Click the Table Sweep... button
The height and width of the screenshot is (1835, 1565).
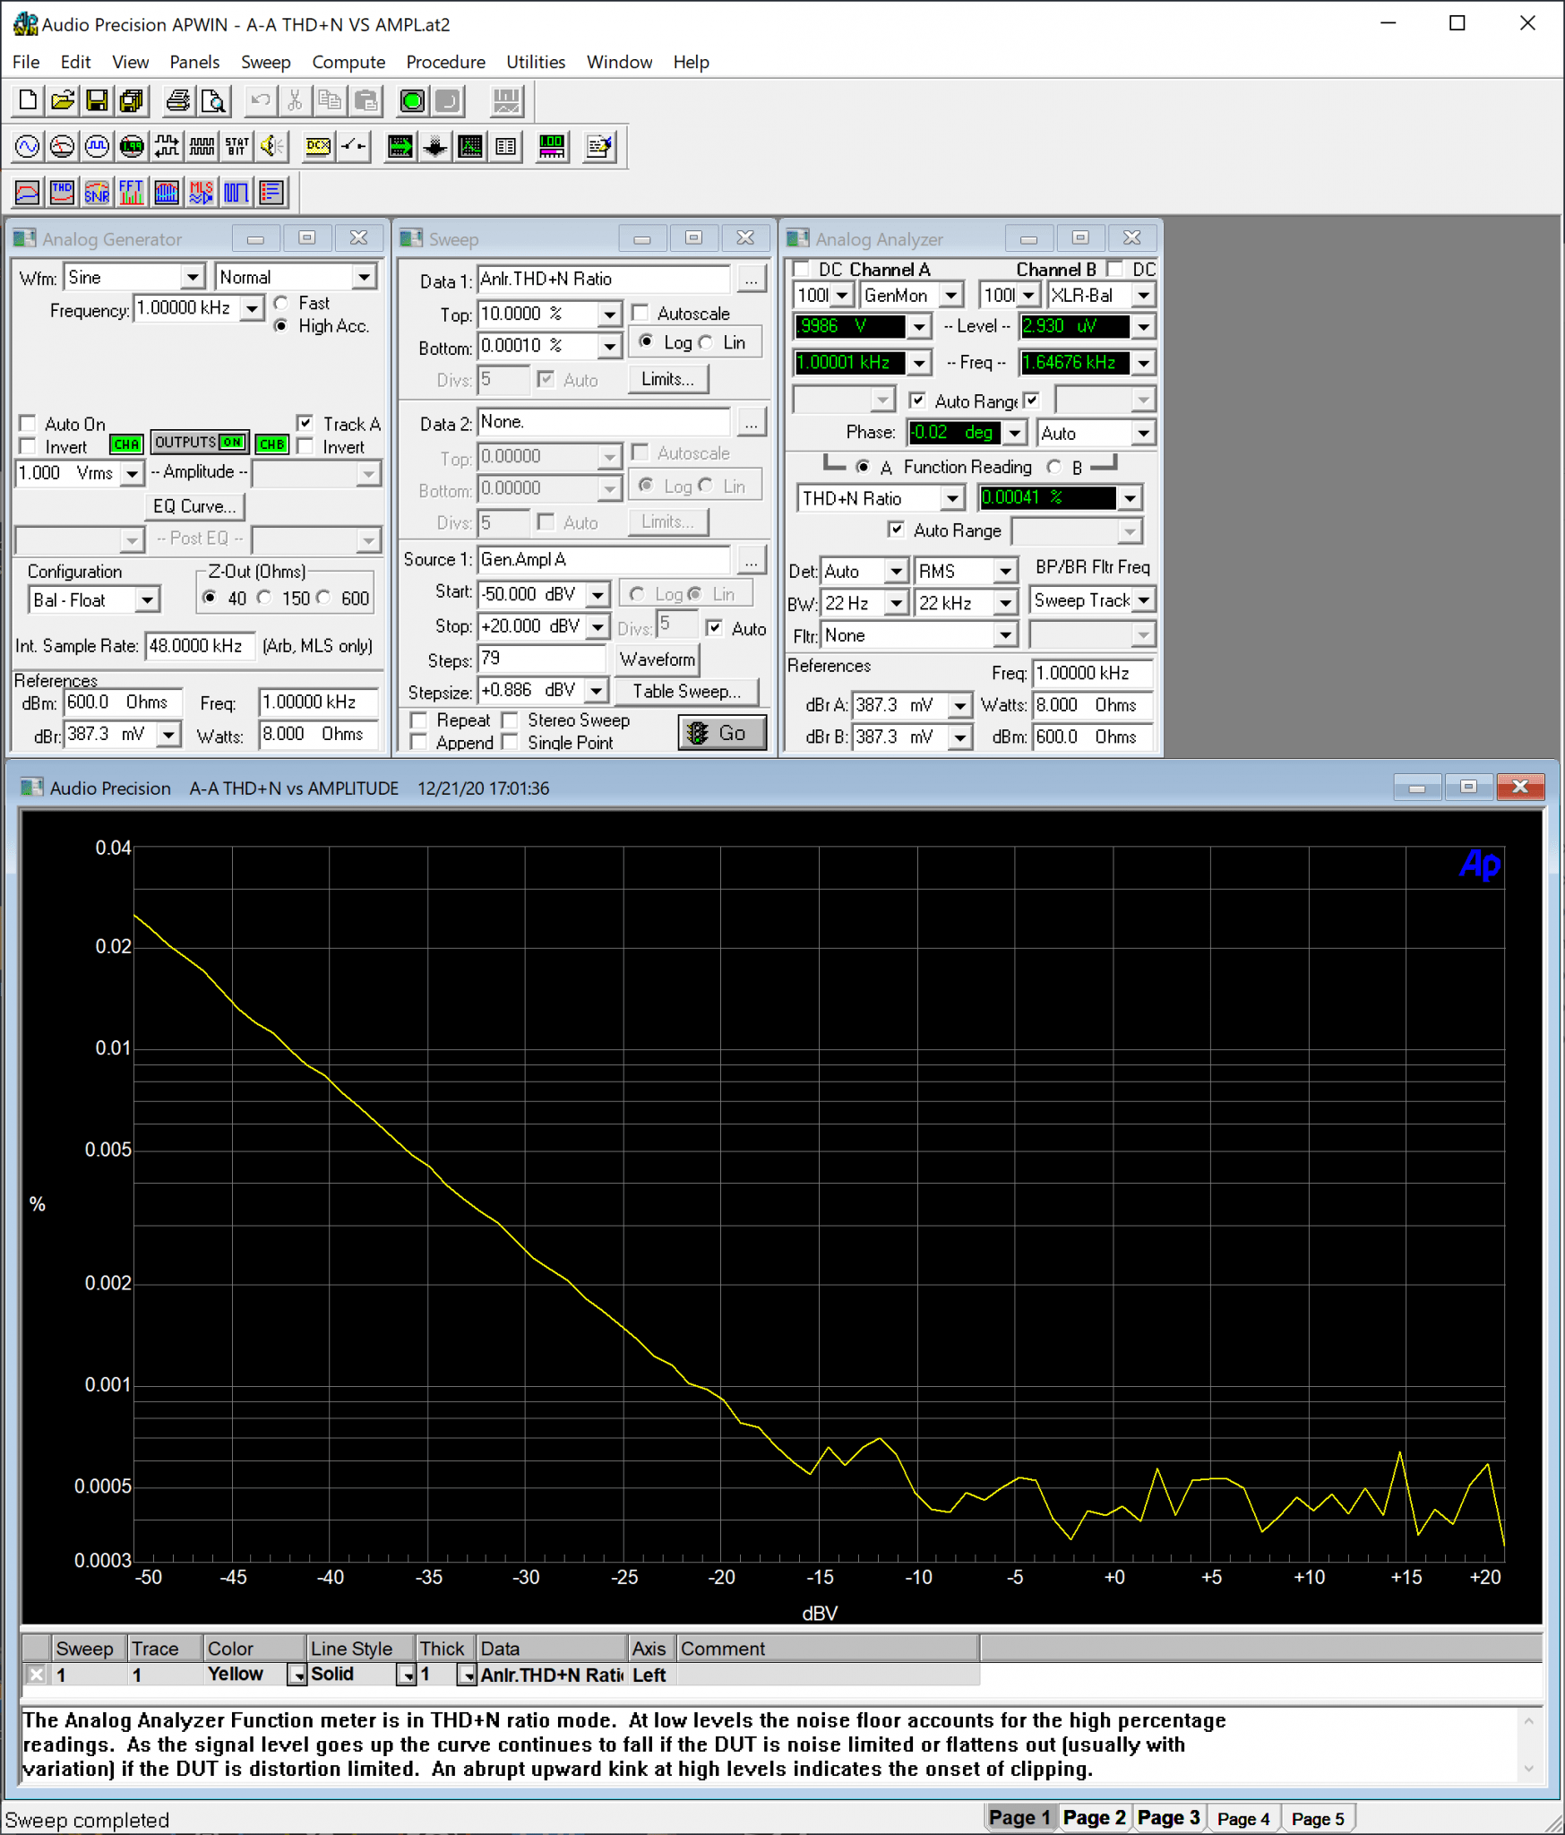686,692
